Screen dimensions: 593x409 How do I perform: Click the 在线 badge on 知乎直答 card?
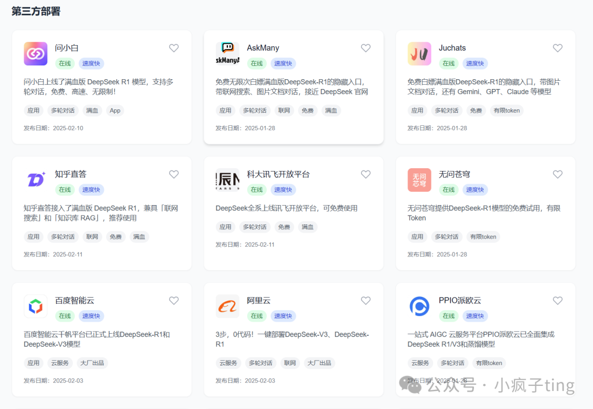tap(65, 190)
